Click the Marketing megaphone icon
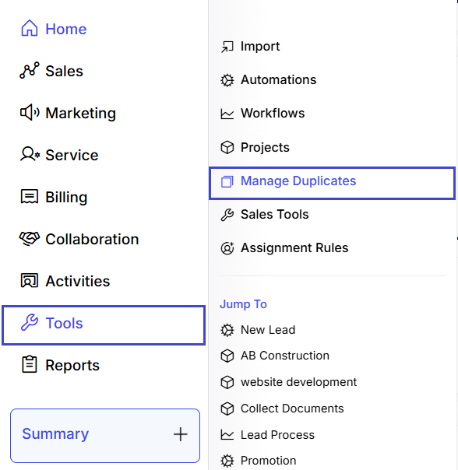Image resolution: width=458 pixels, height=470 pixels. coord(30,112)
